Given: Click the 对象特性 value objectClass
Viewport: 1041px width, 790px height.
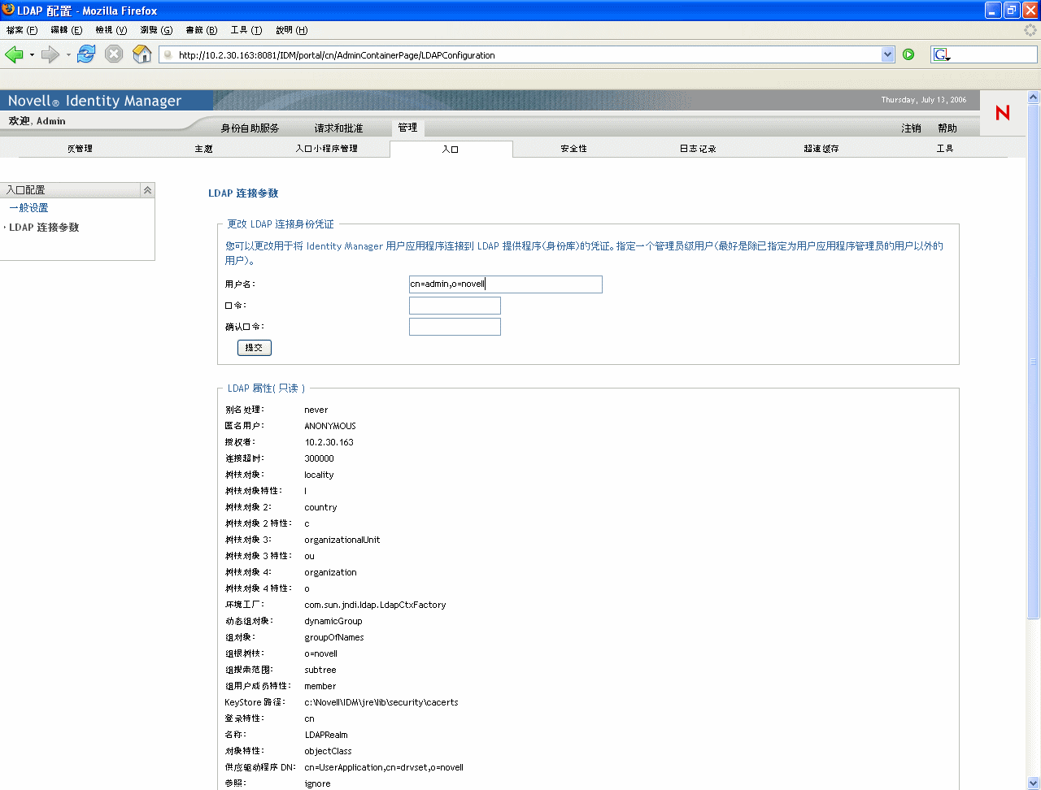Looking at the screenshot, I should [328, 751].
